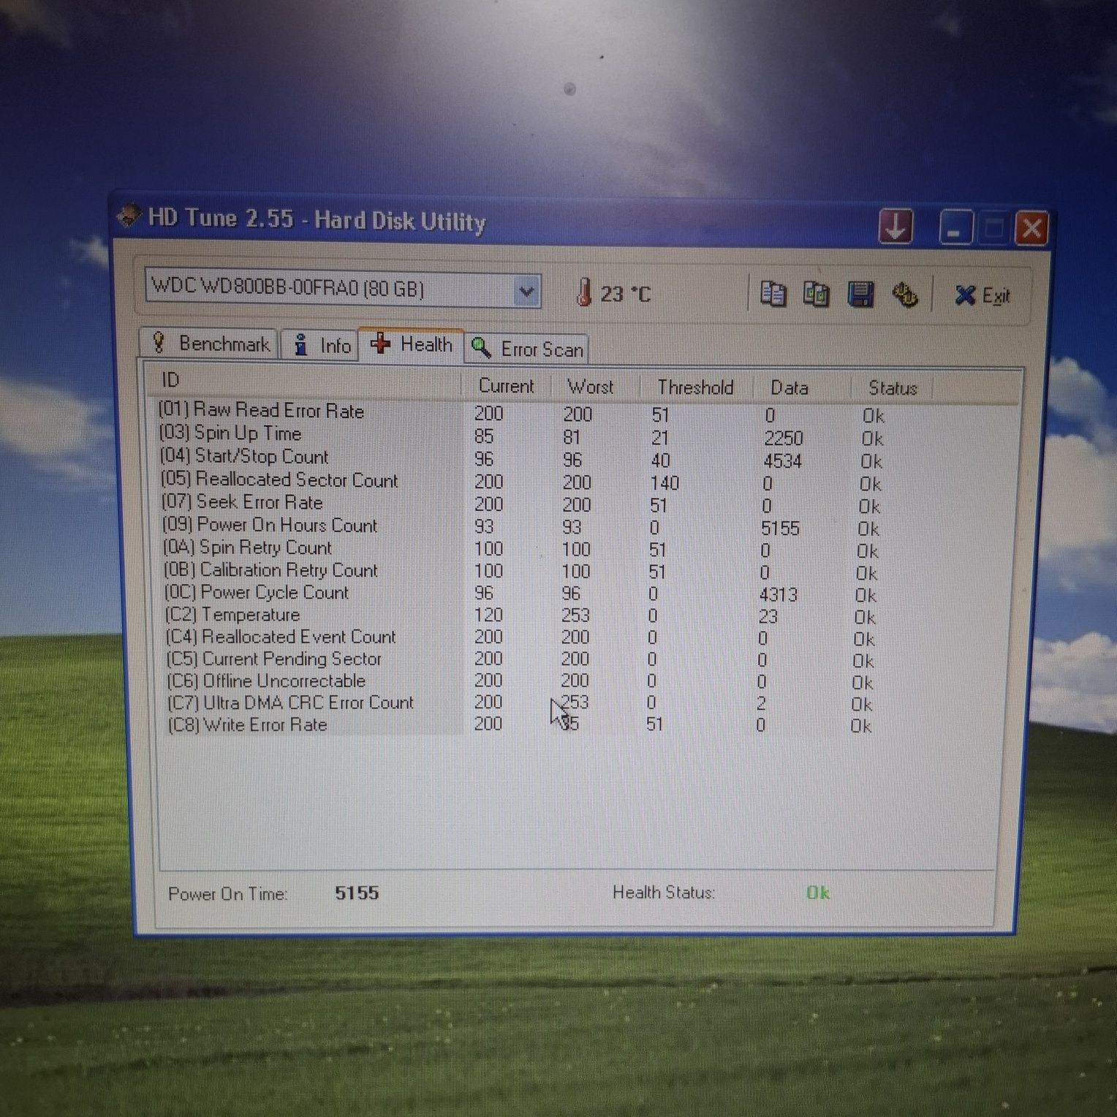Viewport: 1117px width, 1117px height.
Task: Select the Reallocated Sector Count row
Action: pyautogui.click(x=522, y=481)
